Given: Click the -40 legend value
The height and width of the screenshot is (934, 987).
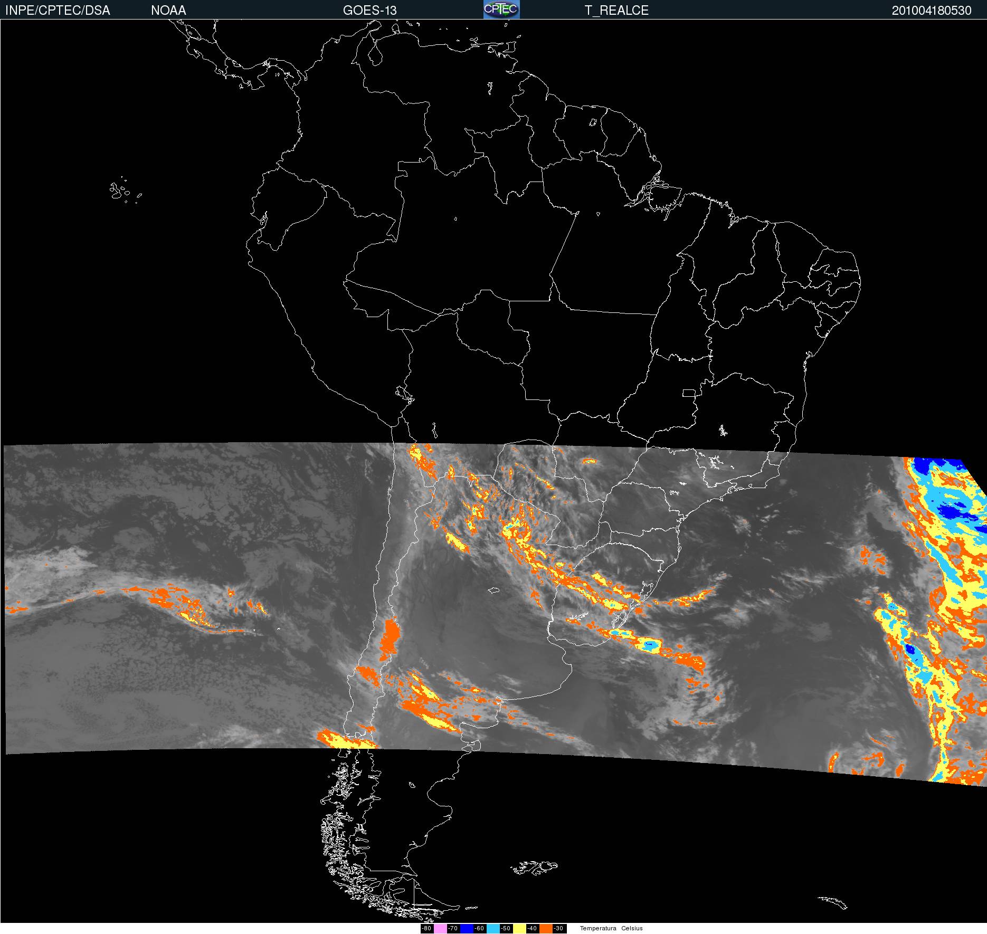Looking at the screenshot, I should pos(532,929).
